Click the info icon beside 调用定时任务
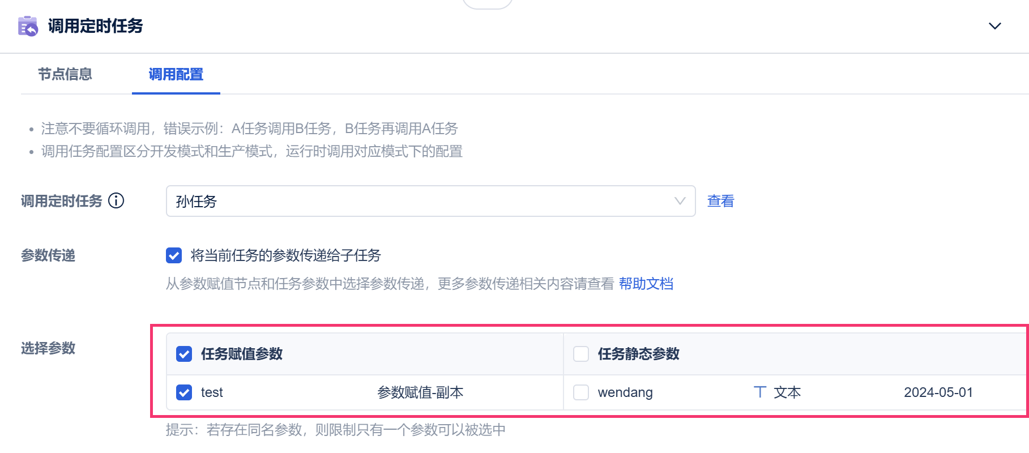The width and height of the screenshot is (1029, 453). [x=116, y=201]
